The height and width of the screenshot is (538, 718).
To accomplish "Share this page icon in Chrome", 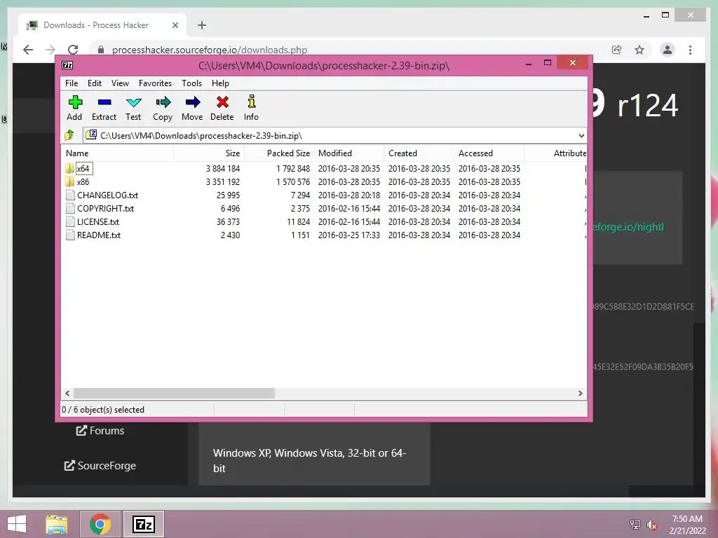I will click(617, 50).
